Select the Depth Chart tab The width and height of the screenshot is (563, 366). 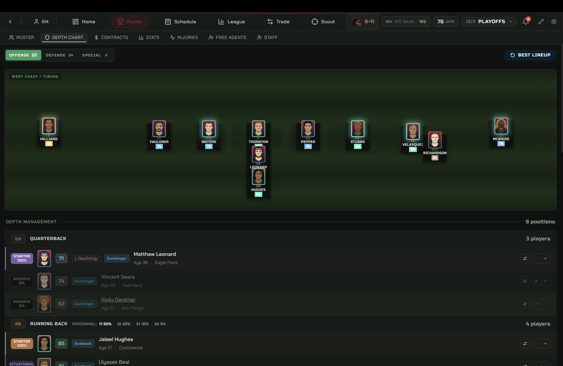64,37
